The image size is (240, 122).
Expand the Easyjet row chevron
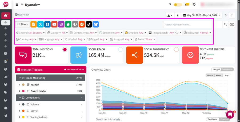point(19,111)
